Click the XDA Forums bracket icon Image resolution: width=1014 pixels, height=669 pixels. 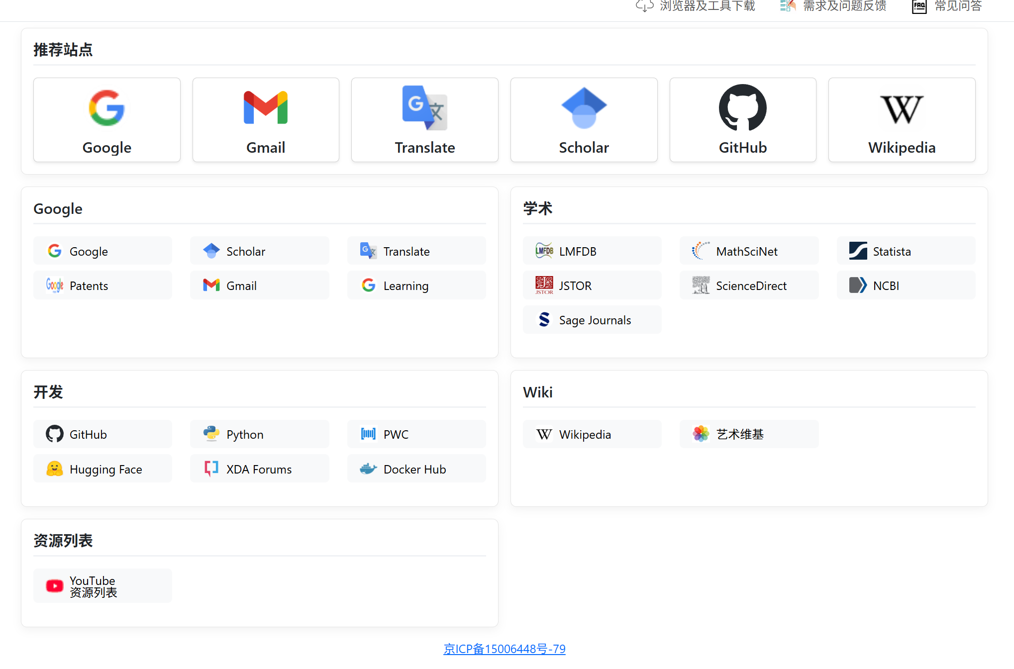(211, 469)
